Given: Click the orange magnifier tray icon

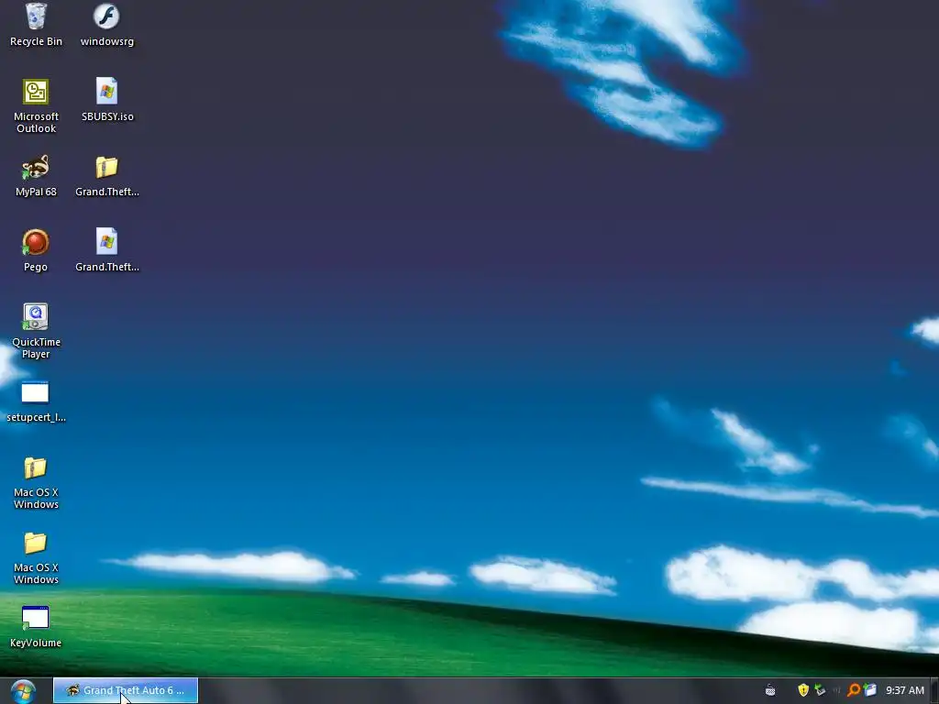Looking at the screenshot, I should point(854,690).
